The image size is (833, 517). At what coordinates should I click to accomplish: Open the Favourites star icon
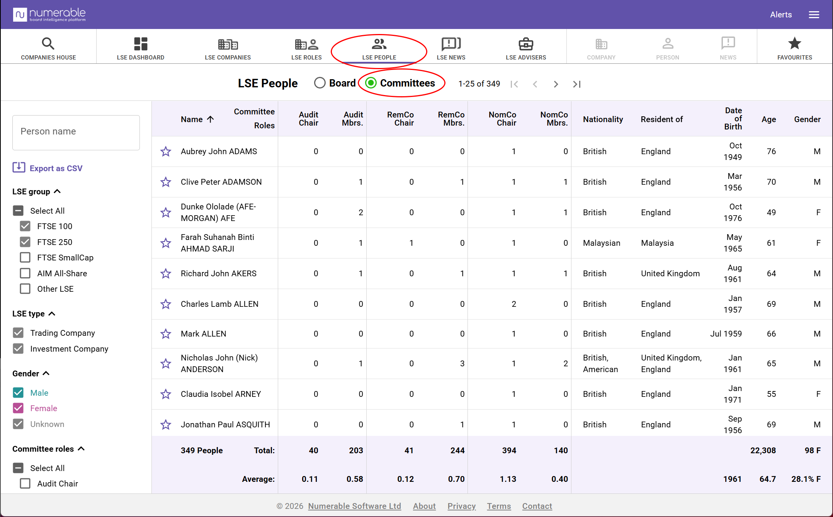[x=795, y=43]
